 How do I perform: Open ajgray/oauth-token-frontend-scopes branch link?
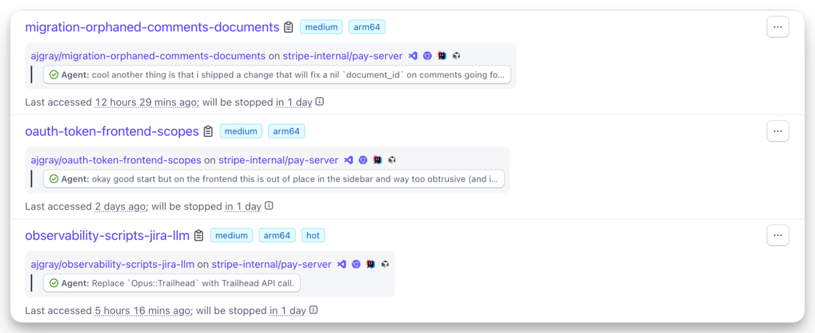click(116, 160)
